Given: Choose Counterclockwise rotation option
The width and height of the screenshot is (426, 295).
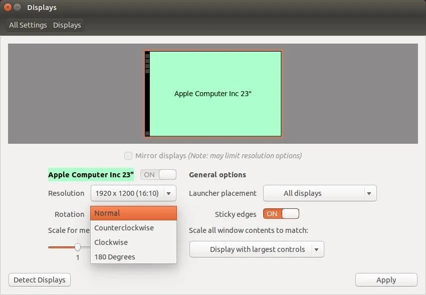Looking at the screenshot, I should [x=133, y=228].
